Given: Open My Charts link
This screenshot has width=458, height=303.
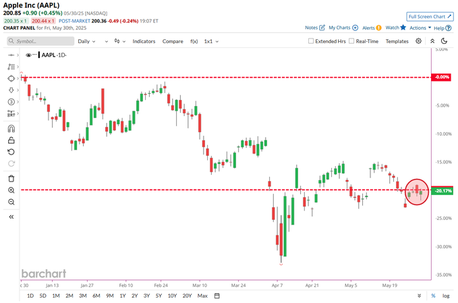Looking at the screenshot, I should (x=343, y=28).
